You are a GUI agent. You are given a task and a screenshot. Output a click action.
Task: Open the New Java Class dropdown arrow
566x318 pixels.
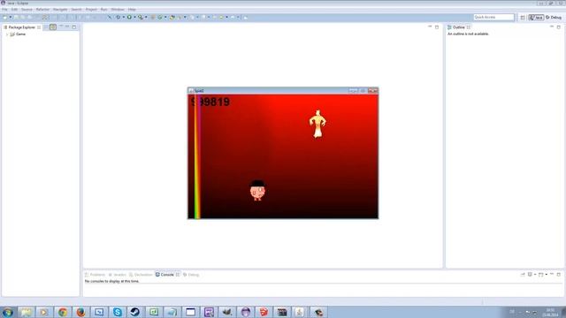tap(165, 18)
